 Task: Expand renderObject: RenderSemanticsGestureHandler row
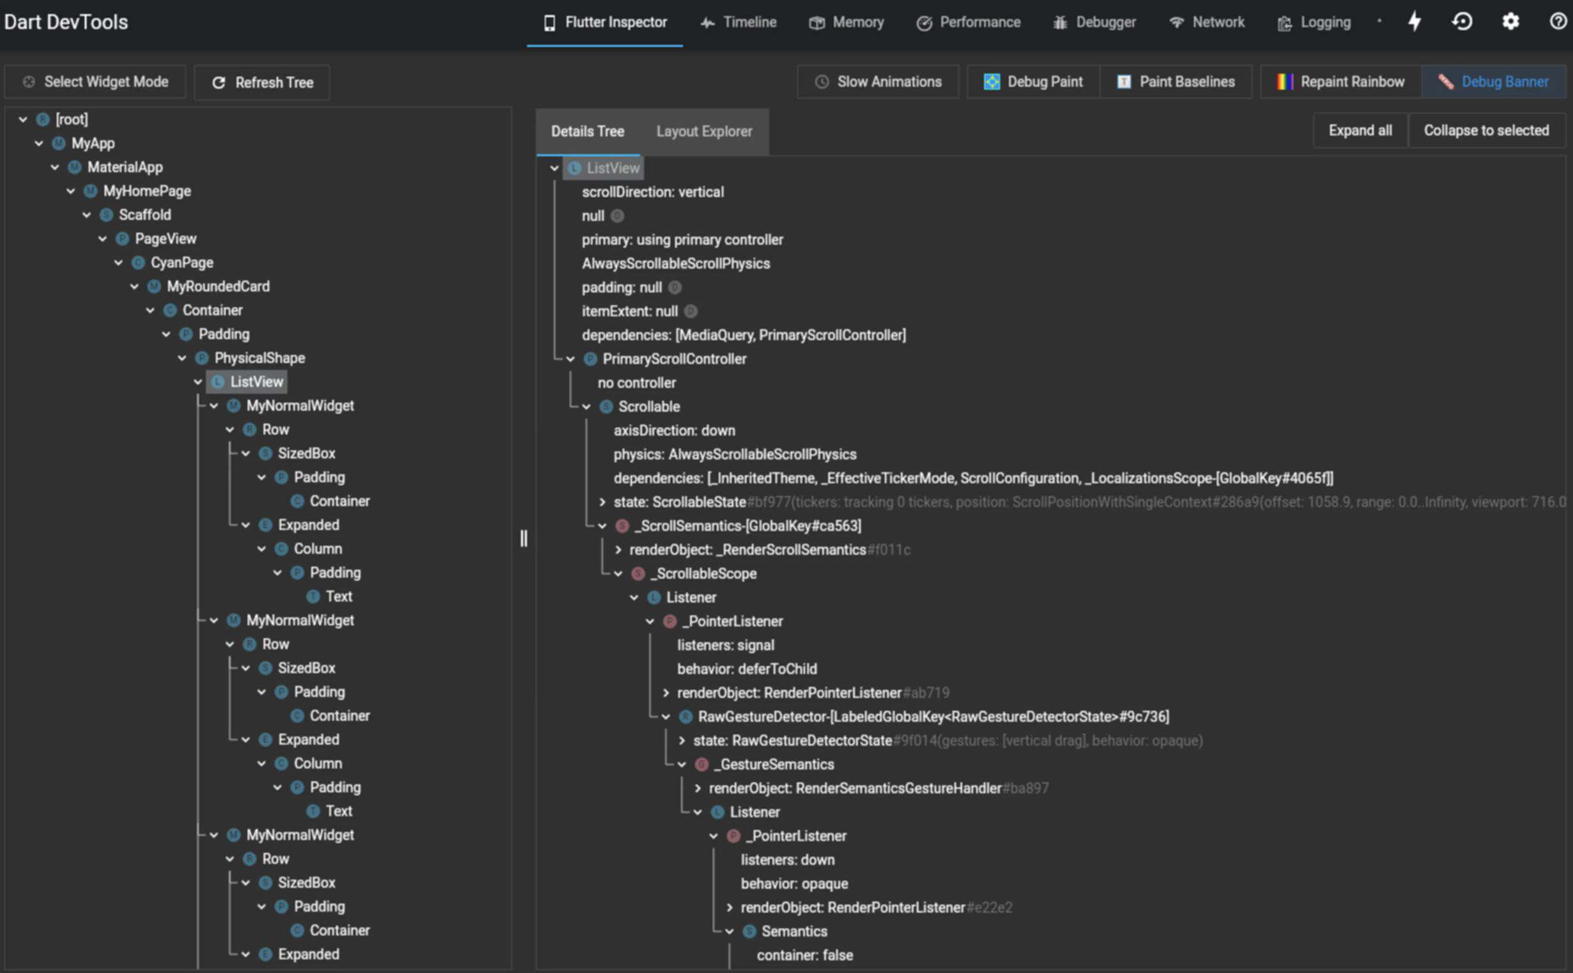tap(698, 788)
